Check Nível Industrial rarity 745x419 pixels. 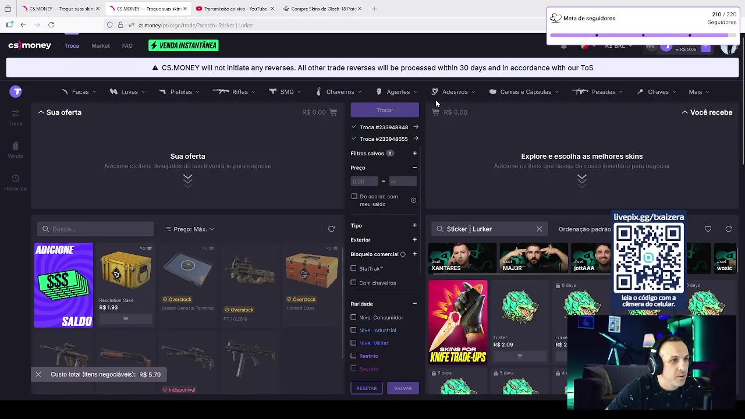point(353,331)
